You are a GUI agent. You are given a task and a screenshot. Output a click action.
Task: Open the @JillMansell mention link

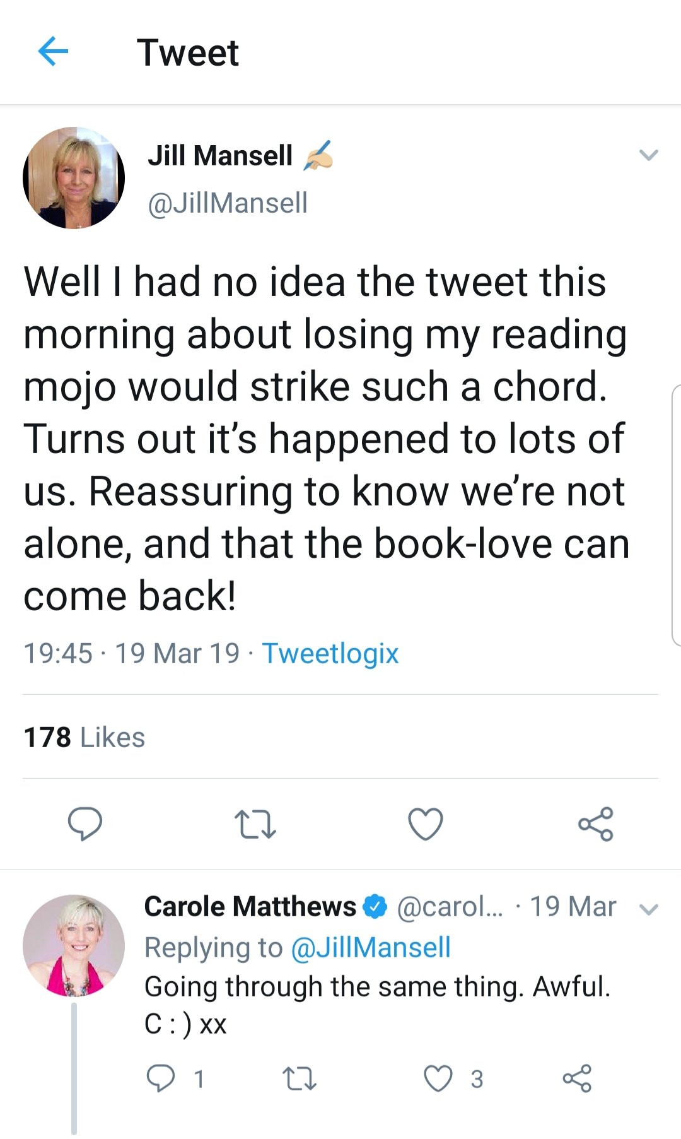pos(371,948)
